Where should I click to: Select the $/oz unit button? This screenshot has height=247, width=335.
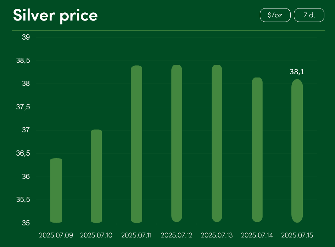(275, 15)
